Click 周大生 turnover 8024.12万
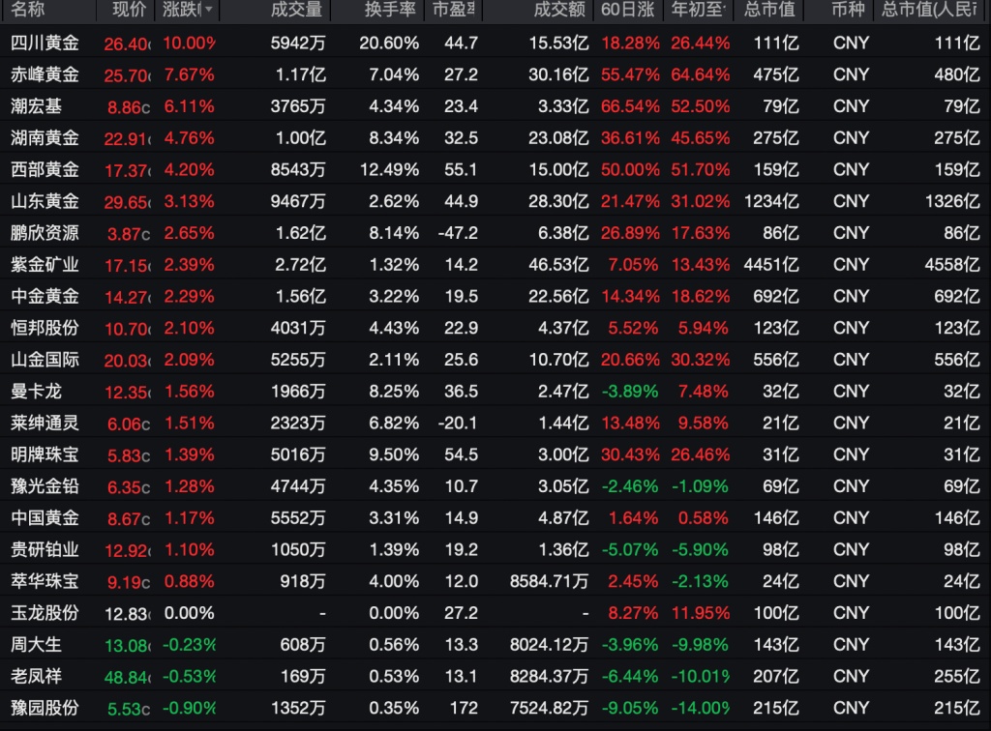 point(550,645)
